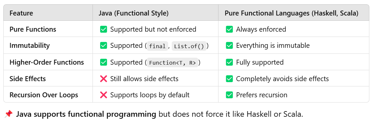Screen dimensions: 373x124
Task: Click the green checkmark beside 'Always enforced'
Action: (x=229, y=29)
